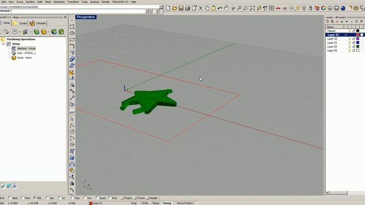Toggle lock icon of Layer 03
Image resolution: width=365 pixels, height=205 pixels.
[354, 43]
